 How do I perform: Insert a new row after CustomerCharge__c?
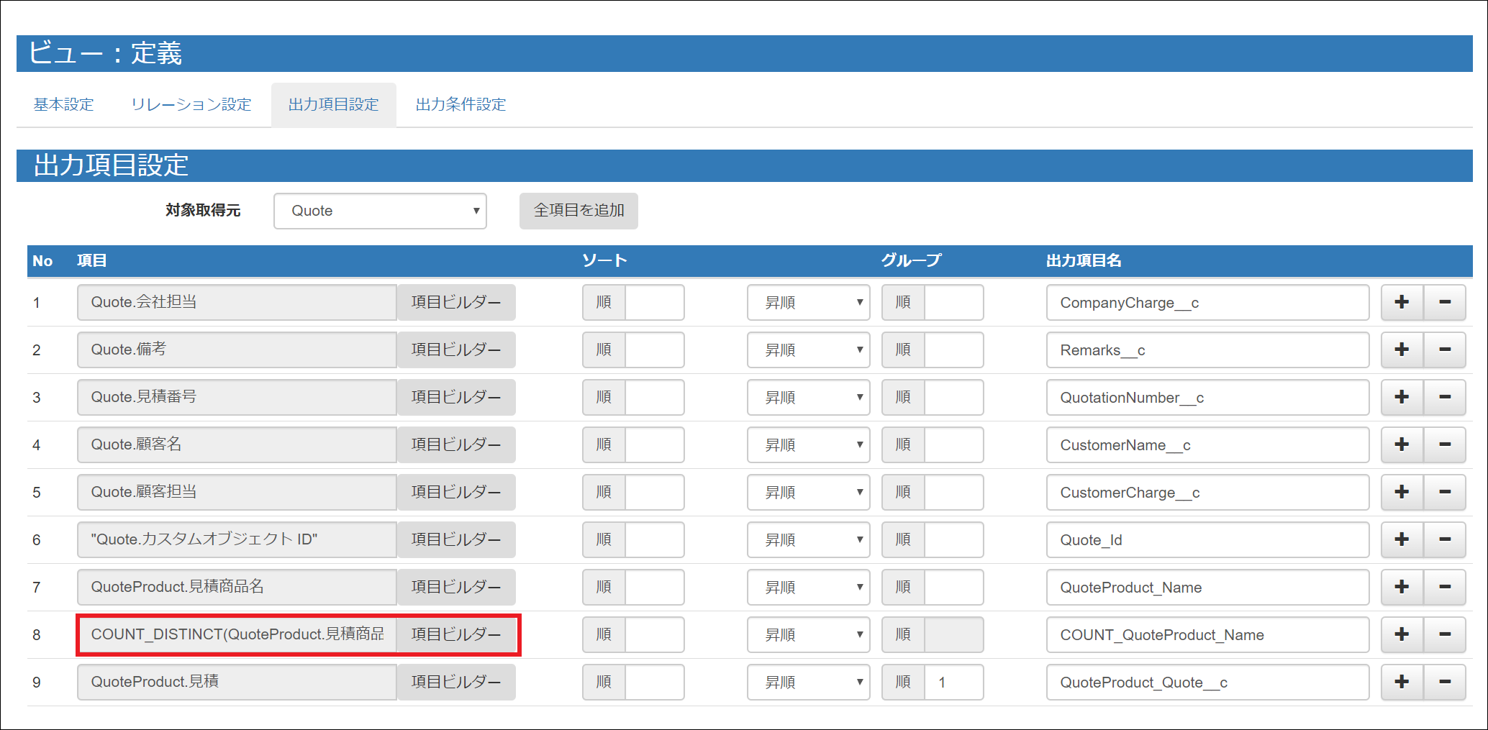(1402, 492)
